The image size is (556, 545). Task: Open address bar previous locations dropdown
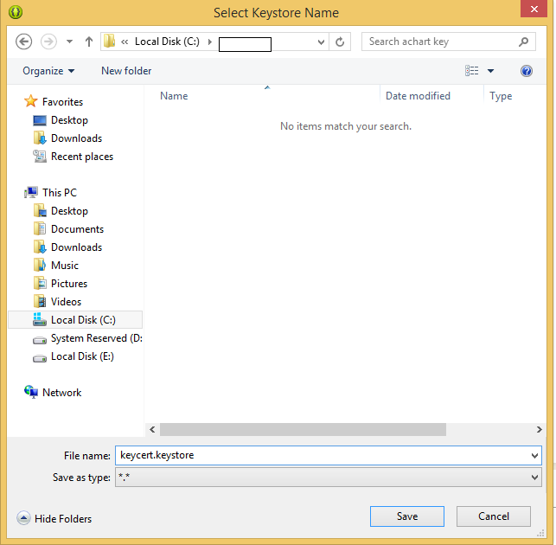click(321, 42)
